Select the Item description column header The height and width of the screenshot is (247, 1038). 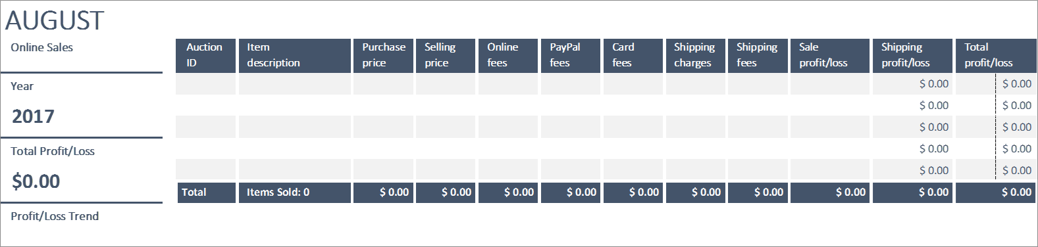point(294,55)
